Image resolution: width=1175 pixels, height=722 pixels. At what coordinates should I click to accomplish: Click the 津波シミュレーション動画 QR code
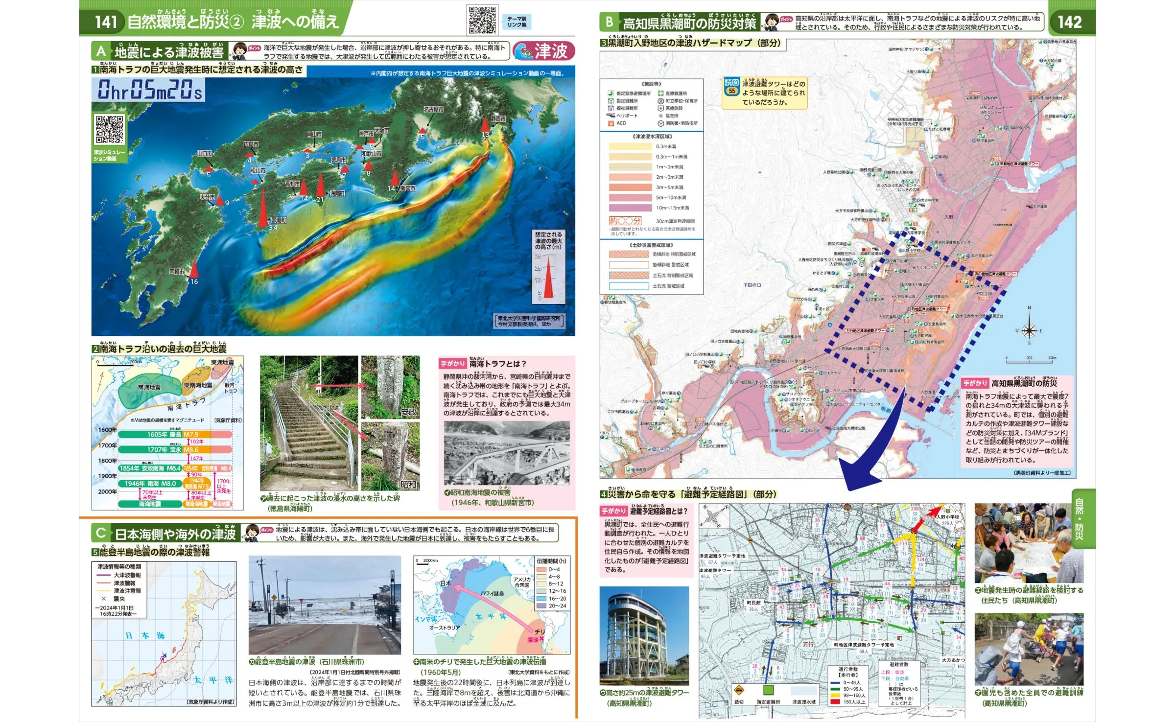(x=109, y=130)
